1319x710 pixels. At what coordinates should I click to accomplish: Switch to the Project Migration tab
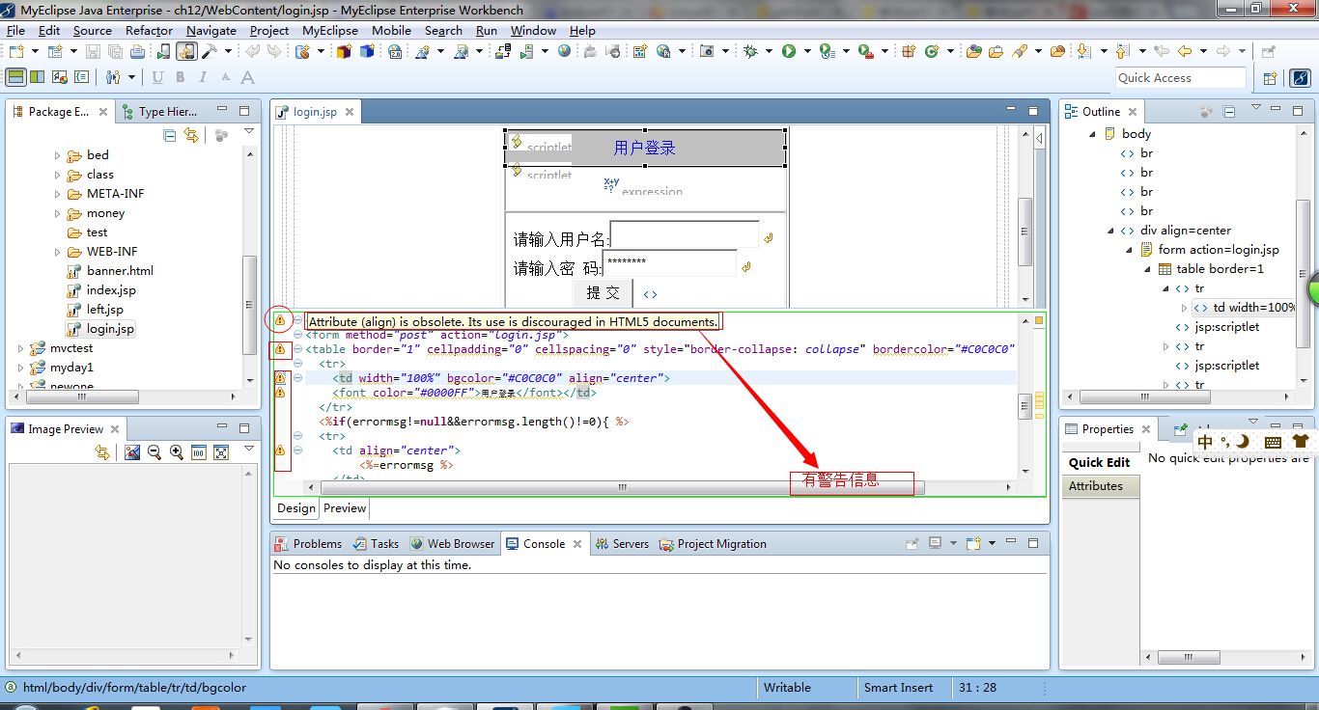pyautogui.click(x=713, y=544)
